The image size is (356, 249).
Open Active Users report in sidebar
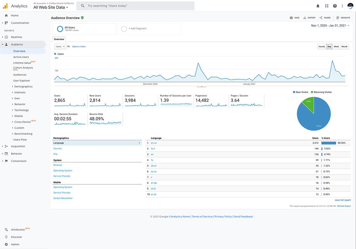[x=21, y=57]
